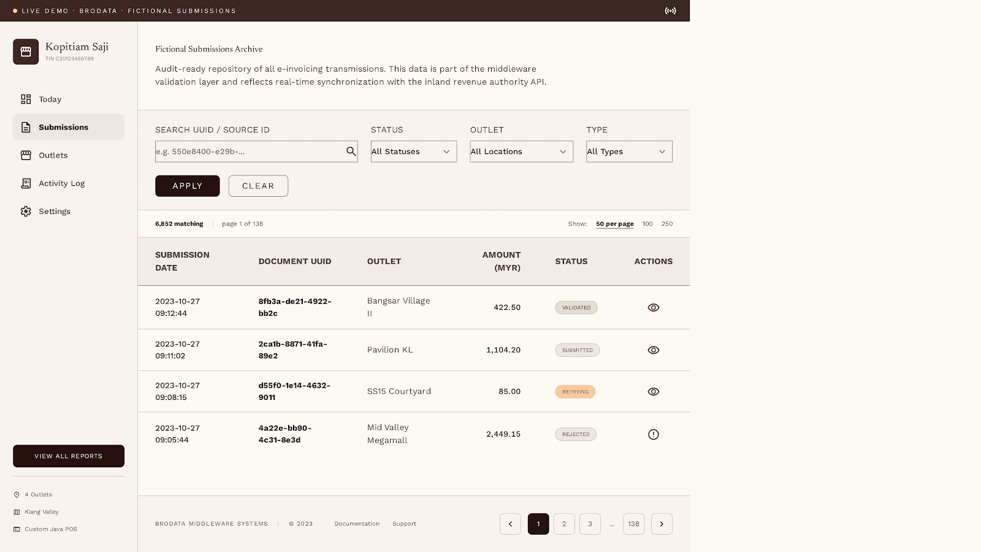Click the TIN C20123456789 text
Image resolution: width=981 pixels, height=552 pixels.
coord(69,59)
